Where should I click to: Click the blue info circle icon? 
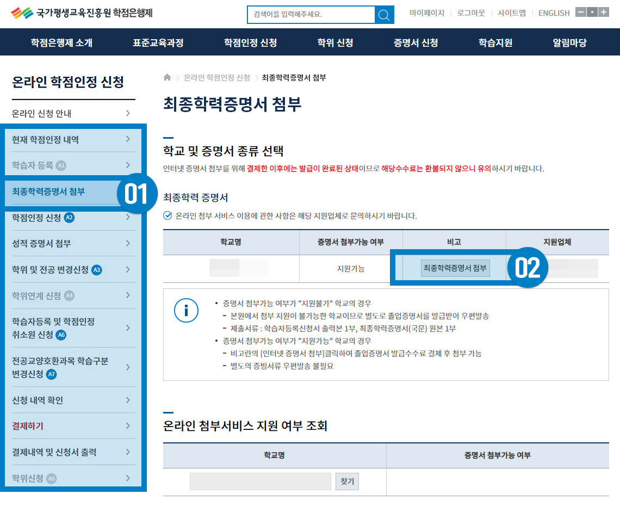[185, 310]
